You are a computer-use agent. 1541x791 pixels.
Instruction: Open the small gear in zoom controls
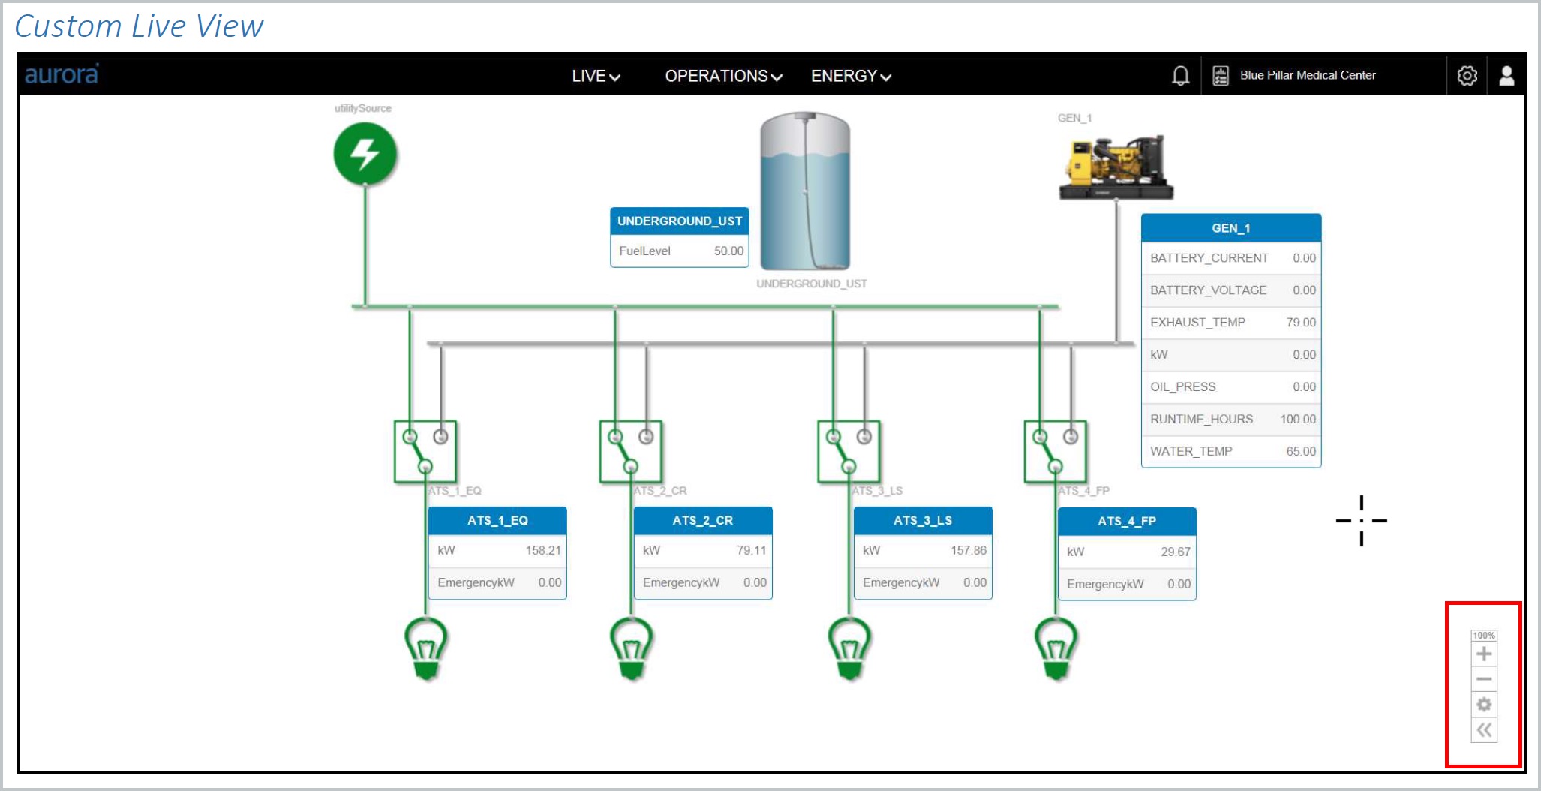tap(1484, 705)
